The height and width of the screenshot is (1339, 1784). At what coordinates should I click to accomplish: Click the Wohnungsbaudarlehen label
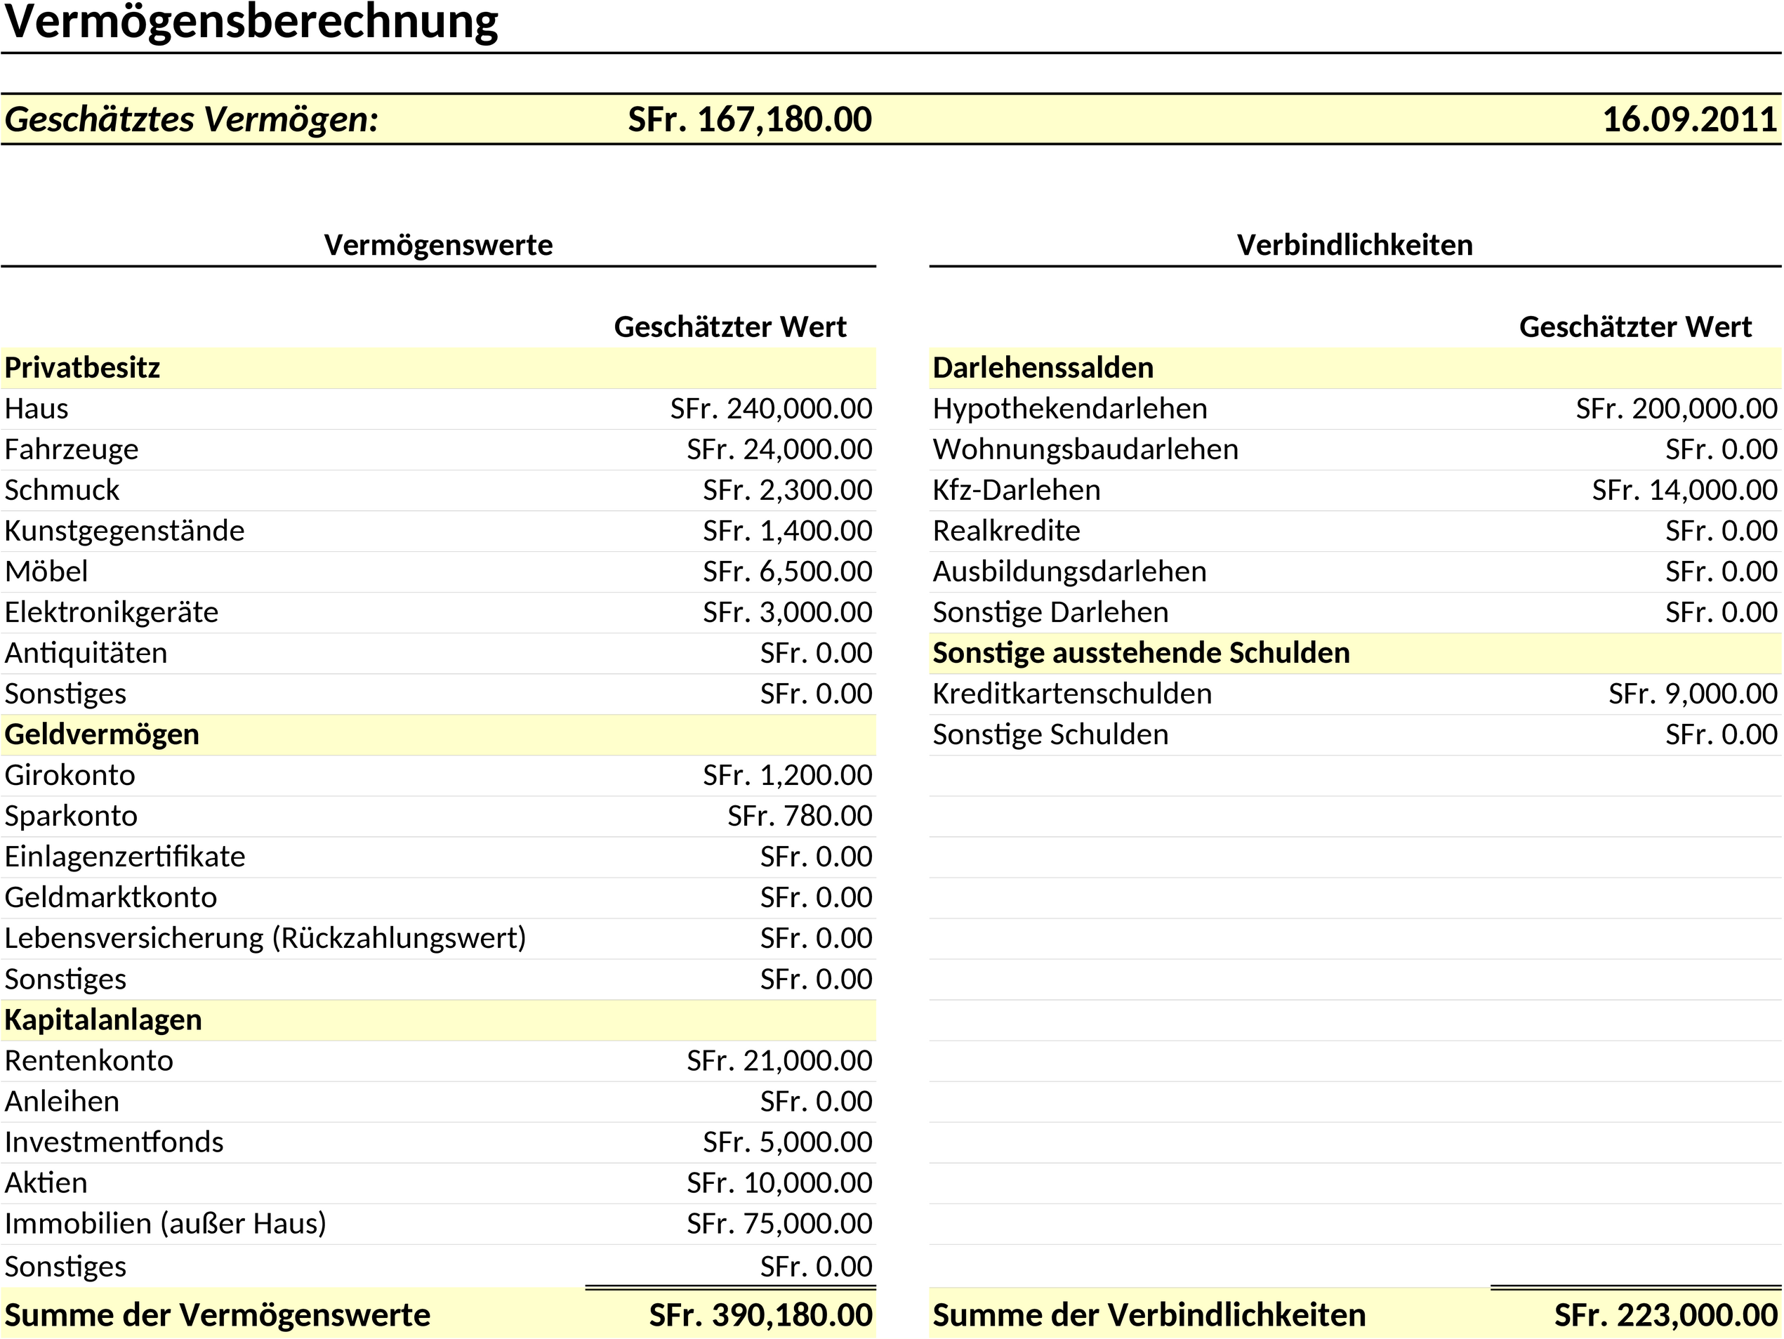coord(1085,449)
